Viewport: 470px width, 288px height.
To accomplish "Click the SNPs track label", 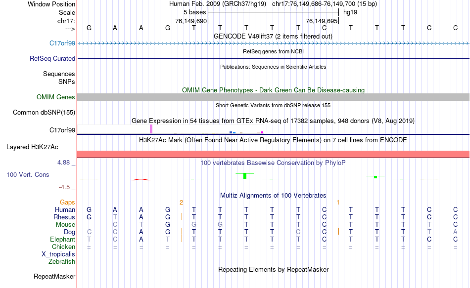I will pyautogui.click(x=67, y=82).
